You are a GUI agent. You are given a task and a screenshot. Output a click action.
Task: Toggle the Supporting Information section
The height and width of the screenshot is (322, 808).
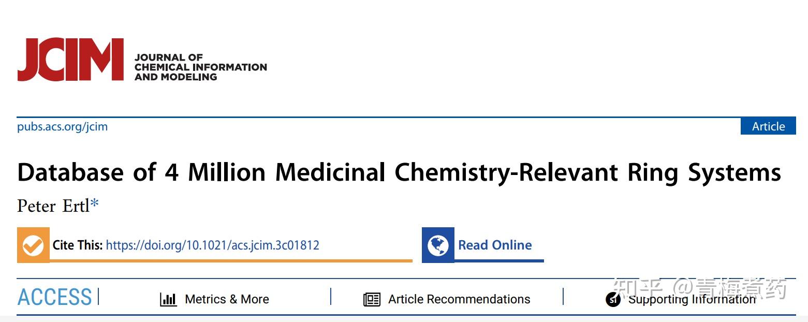[x=691, y=299]
